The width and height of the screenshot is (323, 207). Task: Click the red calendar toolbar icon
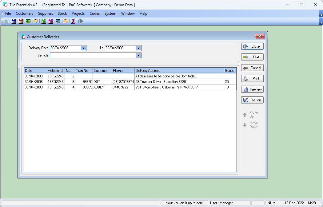pyautogui.click(x=21, y=21)
